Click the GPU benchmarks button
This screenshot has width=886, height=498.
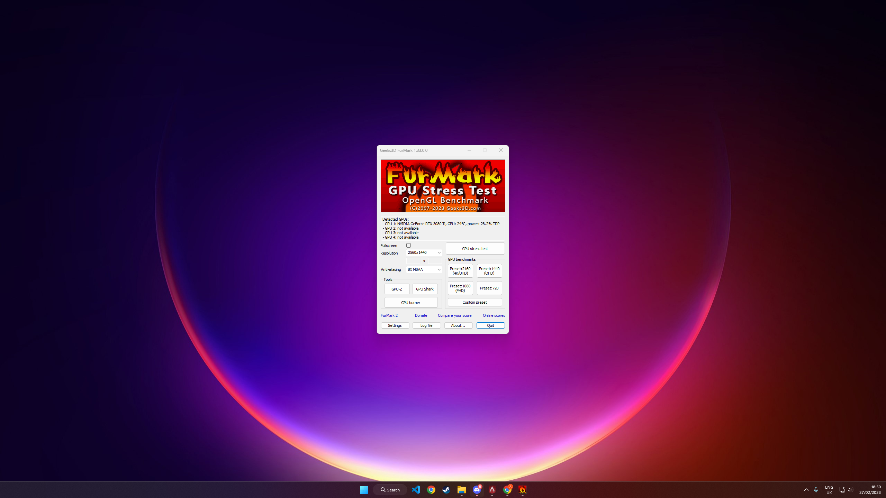[461, 259]
